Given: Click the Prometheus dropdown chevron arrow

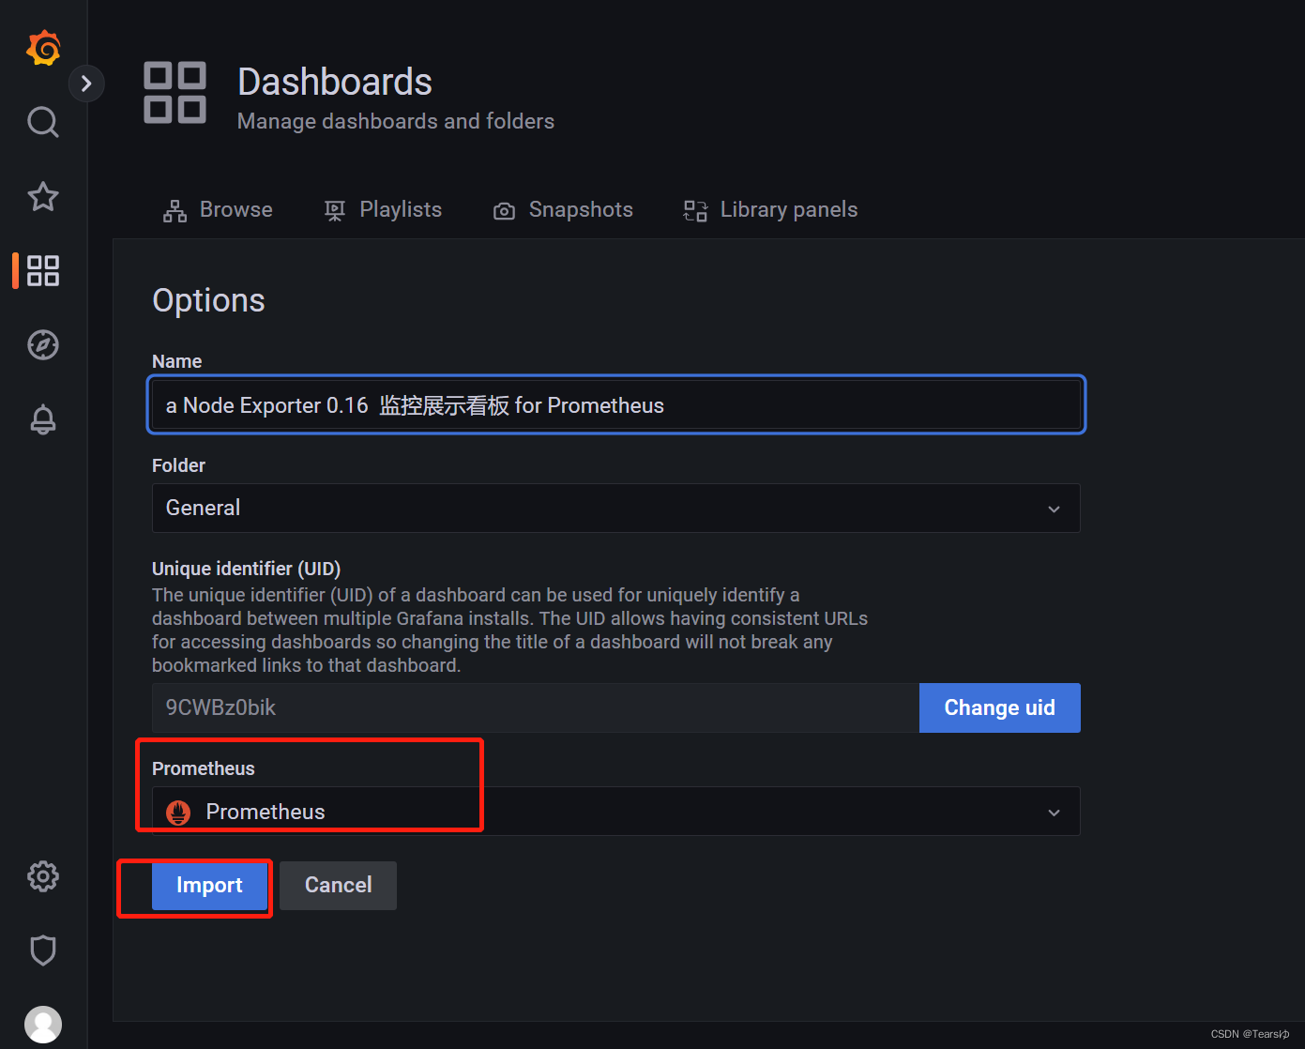Looking at the screenshot, I should coord(1054,813).
